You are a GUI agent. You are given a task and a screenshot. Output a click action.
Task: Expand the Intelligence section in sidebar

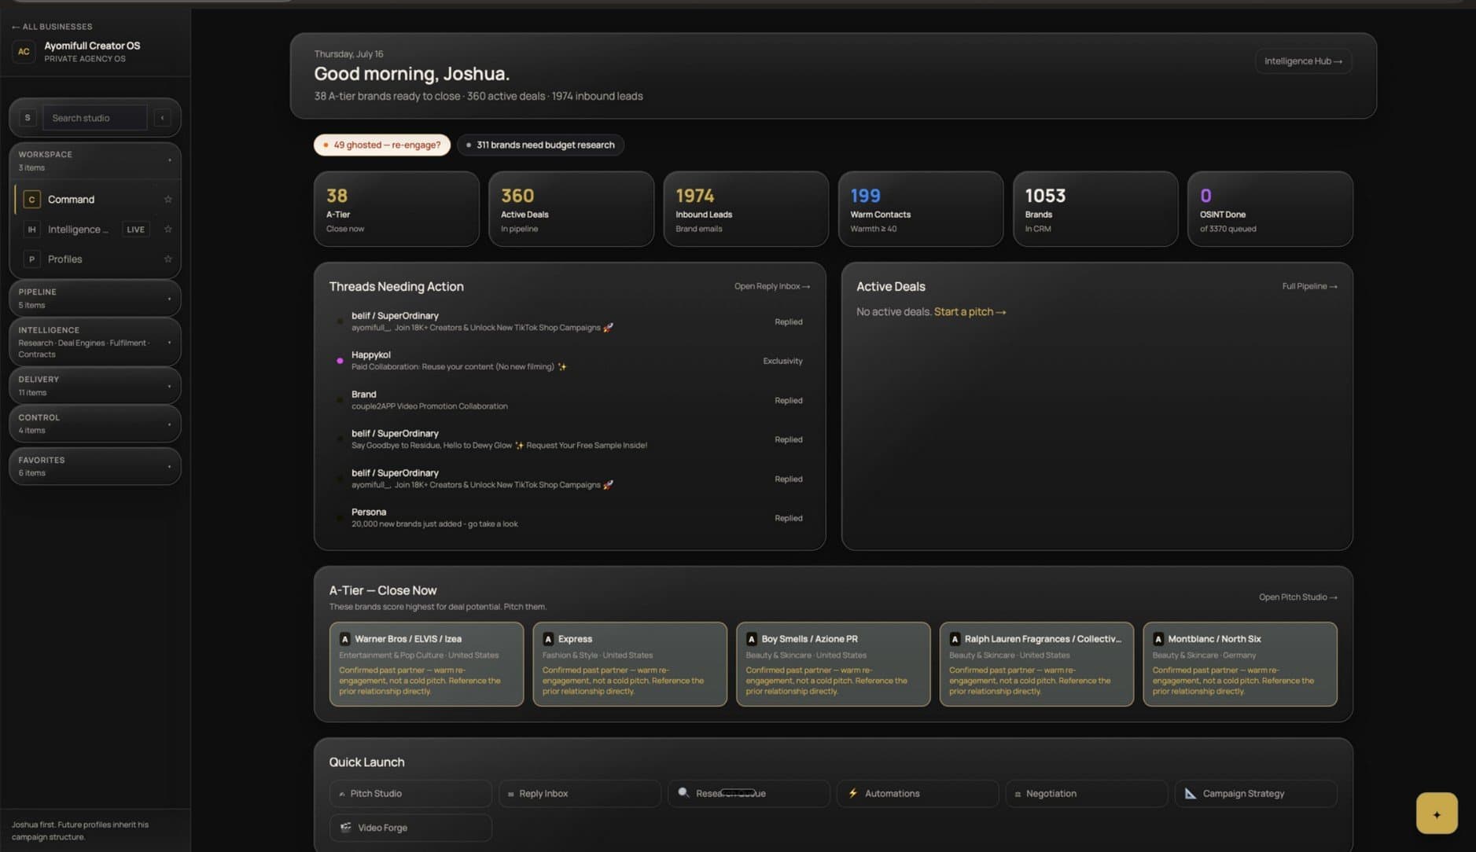pos(95,342)
